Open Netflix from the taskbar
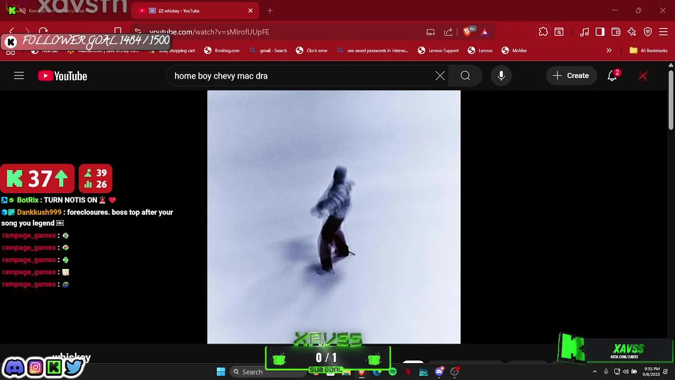 pos(408,372)
